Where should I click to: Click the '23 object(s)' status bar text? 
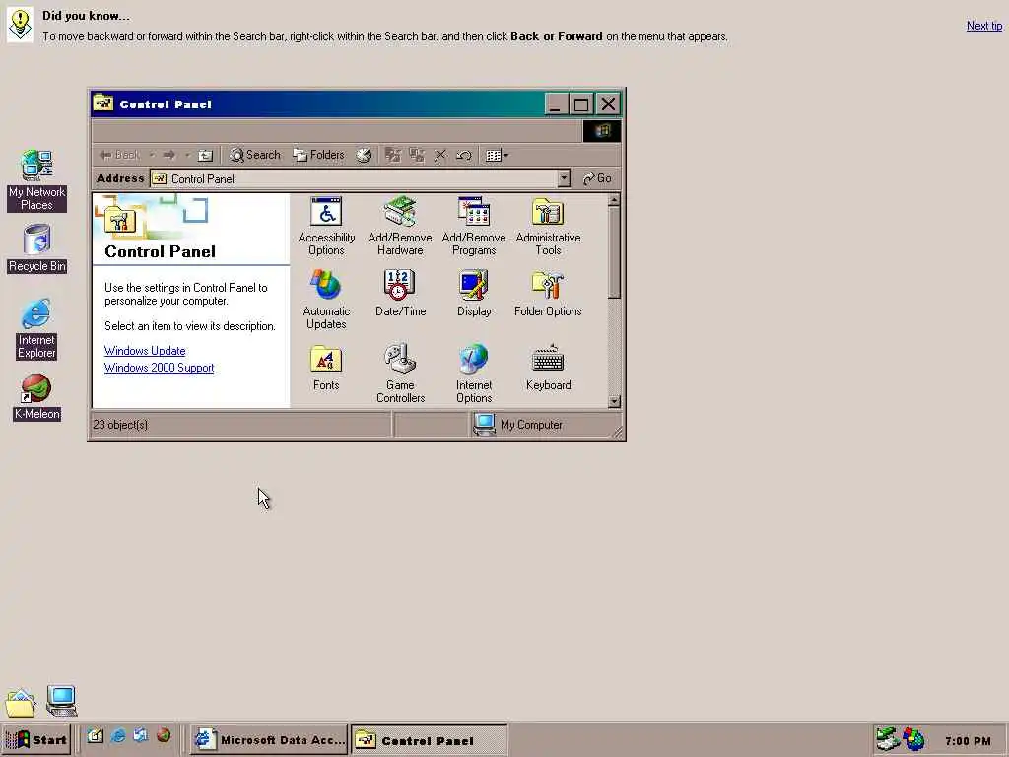click(x=120, y=425)
